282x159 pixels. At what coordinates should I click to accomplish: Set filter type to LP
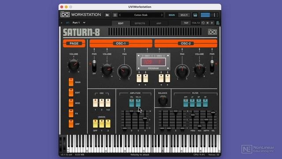point(192,103)
